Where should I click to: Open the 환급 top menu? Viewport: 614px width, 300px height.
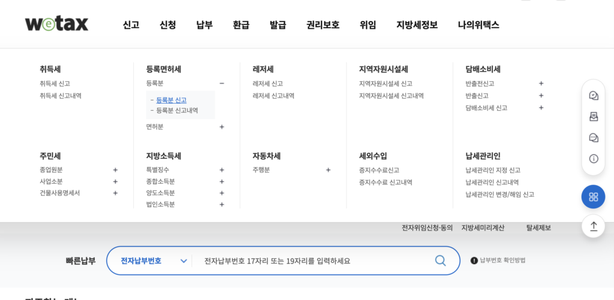click(x=241, y=25)
